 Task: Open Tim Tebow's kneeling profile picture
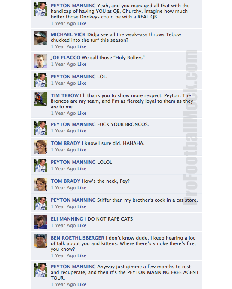point(40,99)
